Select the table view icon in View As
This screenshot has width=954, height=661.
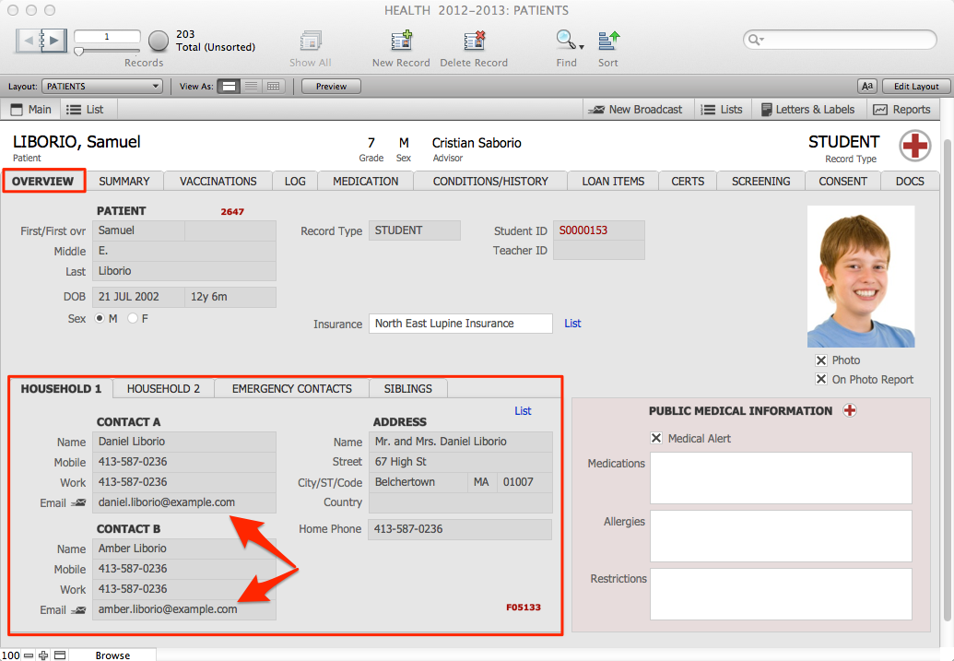click(273, 87)
